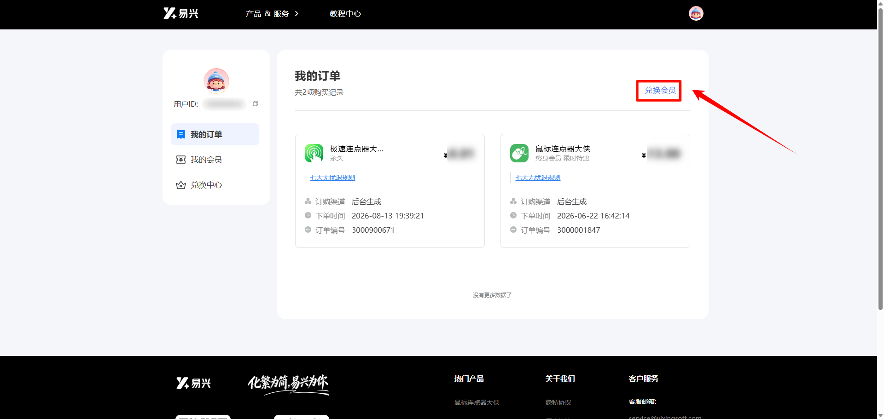
Task: Click the 鼠标连点器大侠 order title in its card
Action: point(563,149)
